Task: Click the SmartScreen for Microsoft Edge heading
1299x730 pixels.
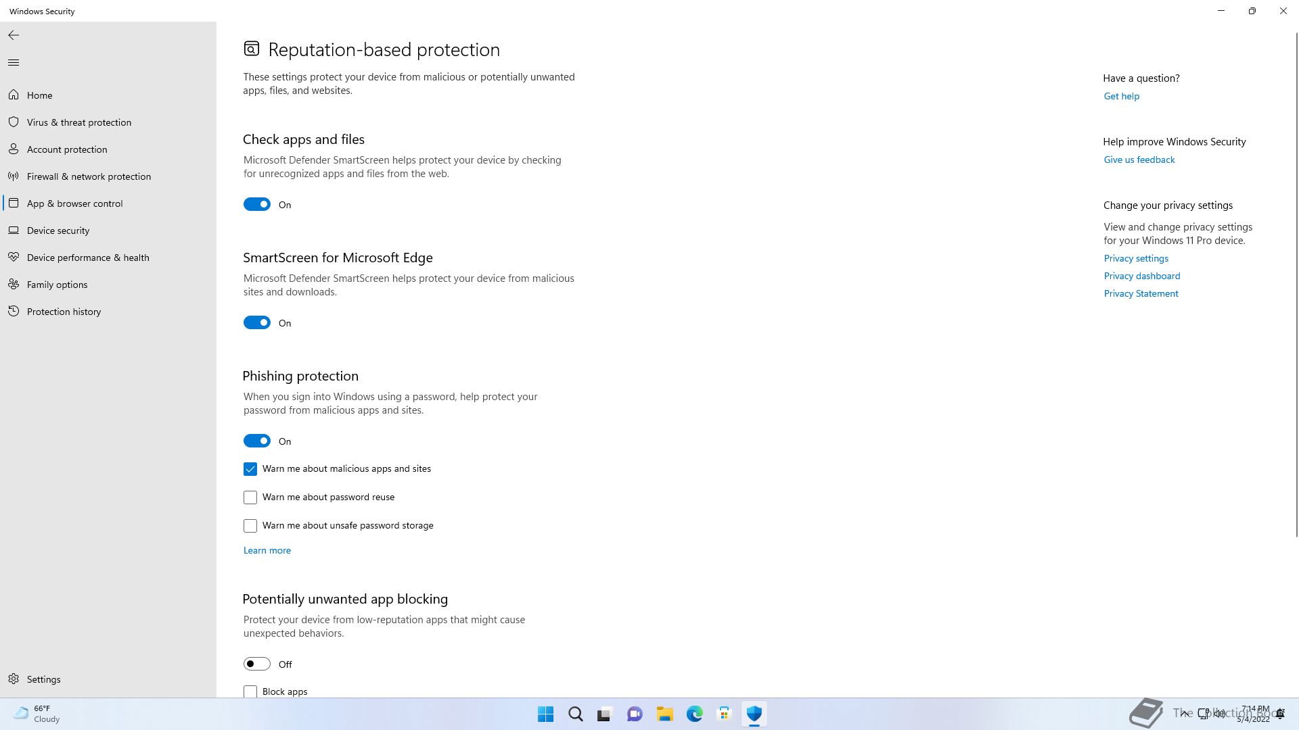Action: tap(338, 258)
